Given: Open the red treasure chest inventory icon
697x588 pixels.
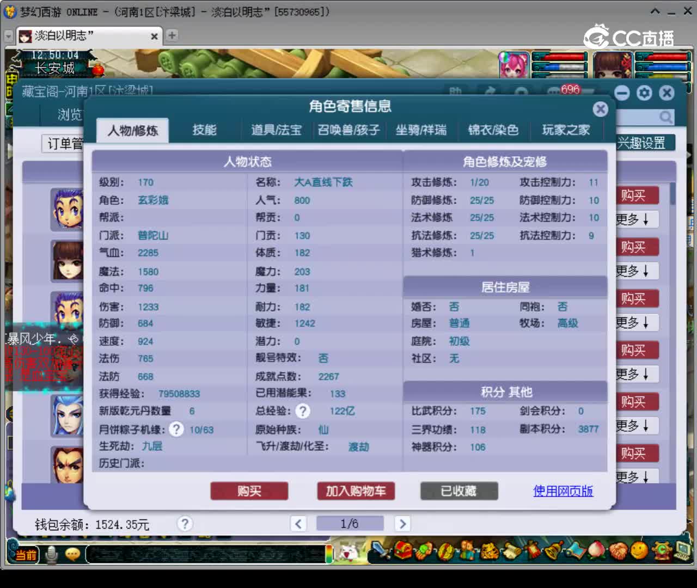Looking at the screenshot, I should pos(403,550).
